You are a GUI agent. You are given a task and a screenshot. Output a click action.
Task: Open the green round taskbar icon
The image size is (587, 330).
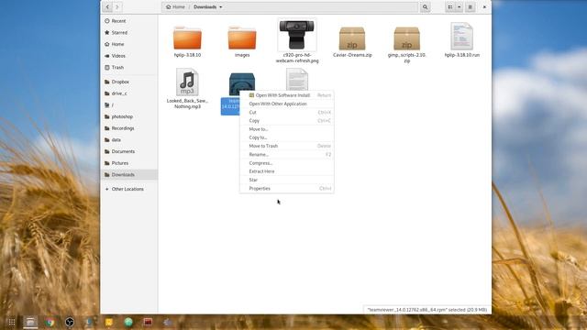[x=128, y=322]
